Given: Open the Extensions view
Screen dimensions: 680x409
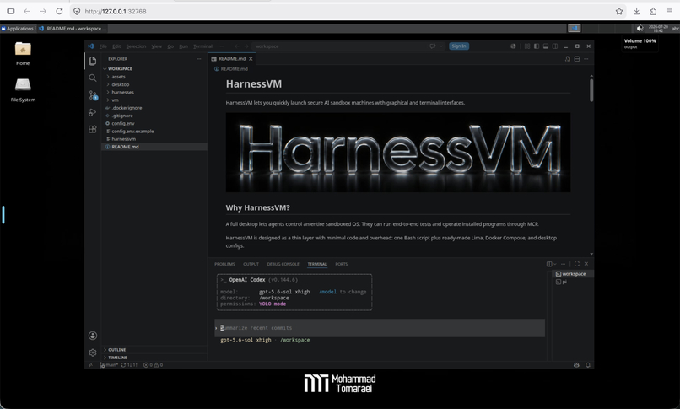Looking at the screenshot, I should [x=92, y=129].
